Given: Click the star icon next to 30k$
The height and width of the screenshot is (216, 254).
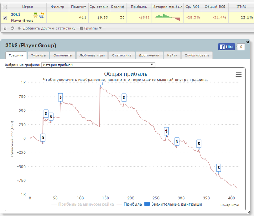Looking at the screenshot, I should 36,15.
